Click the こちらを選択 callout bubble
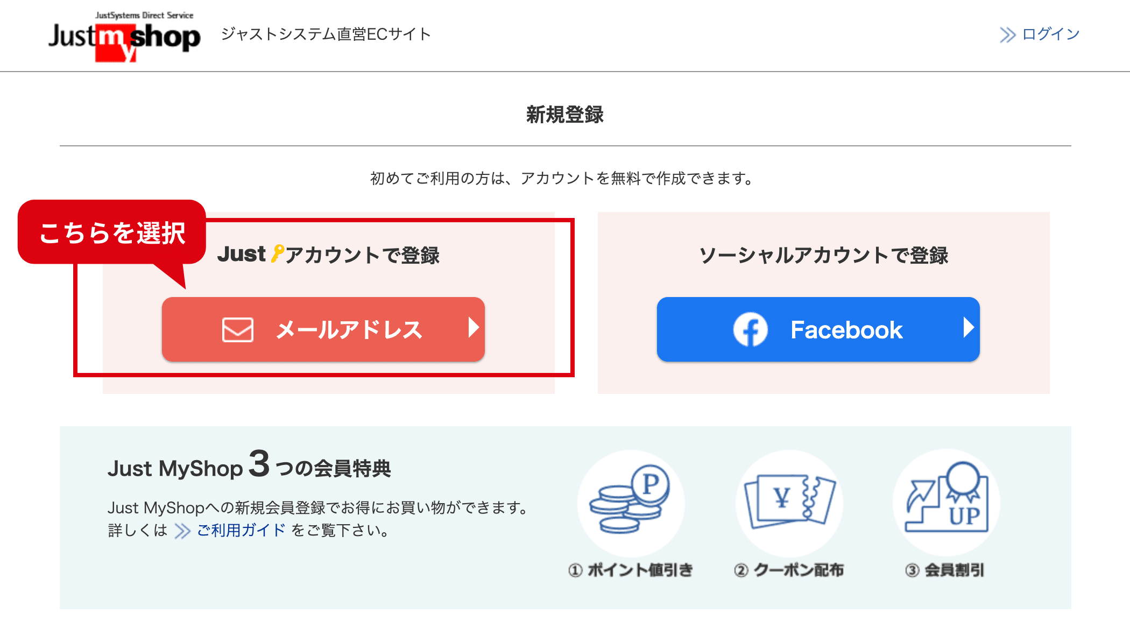1130x635 pixels. pyautogui.click(x=112, y=232)
